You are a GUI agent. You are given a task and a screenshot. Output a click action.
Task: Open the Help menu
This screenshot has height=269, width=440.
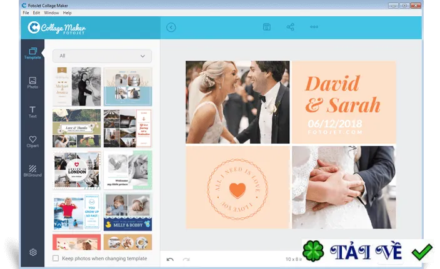click(x=67, y=13)
